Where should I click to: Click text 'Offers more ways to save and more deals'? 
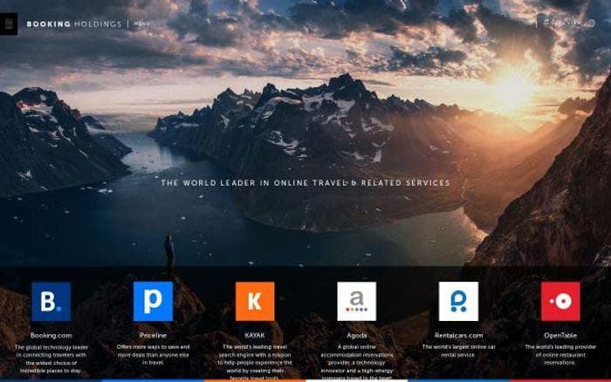click(x=153, y=355)
